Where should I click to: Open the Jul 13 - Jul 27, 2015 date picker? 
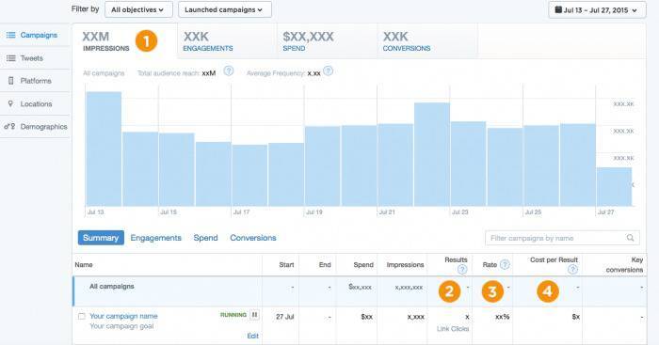[597, 10]
